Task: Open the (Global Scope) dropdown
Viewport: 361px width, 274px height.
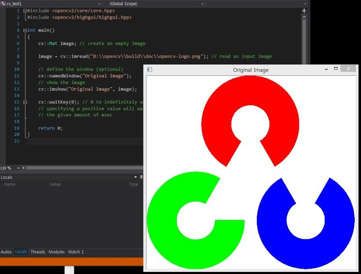Action: pos(202,4)
